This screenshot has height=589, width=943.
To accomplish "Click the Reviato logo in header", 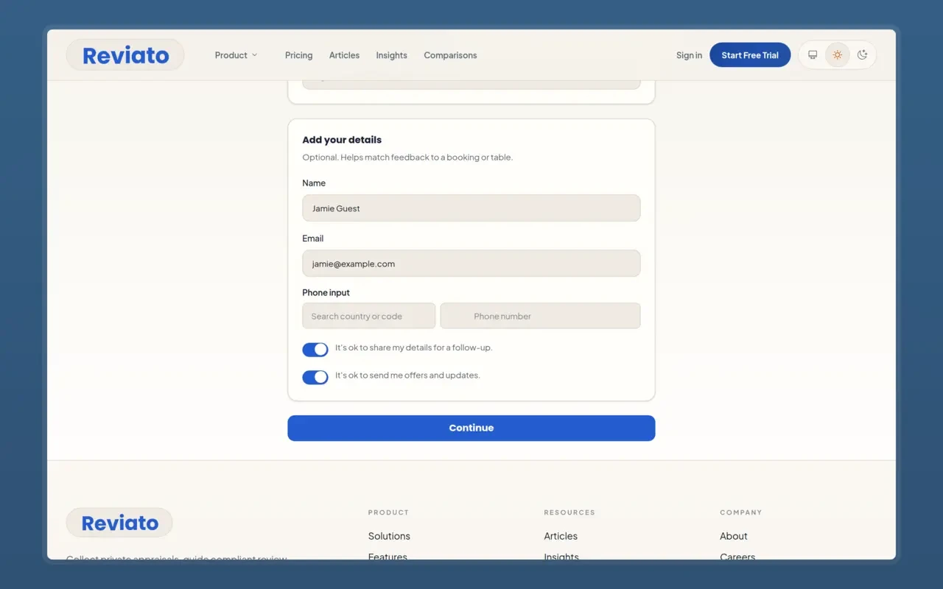I will 125,55.
